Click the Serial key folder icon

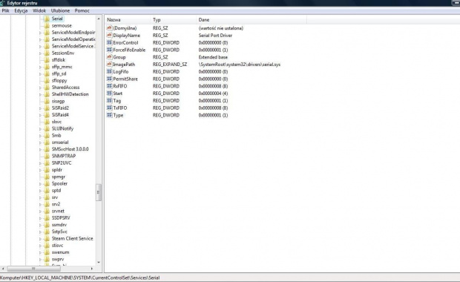click(47, 19)
